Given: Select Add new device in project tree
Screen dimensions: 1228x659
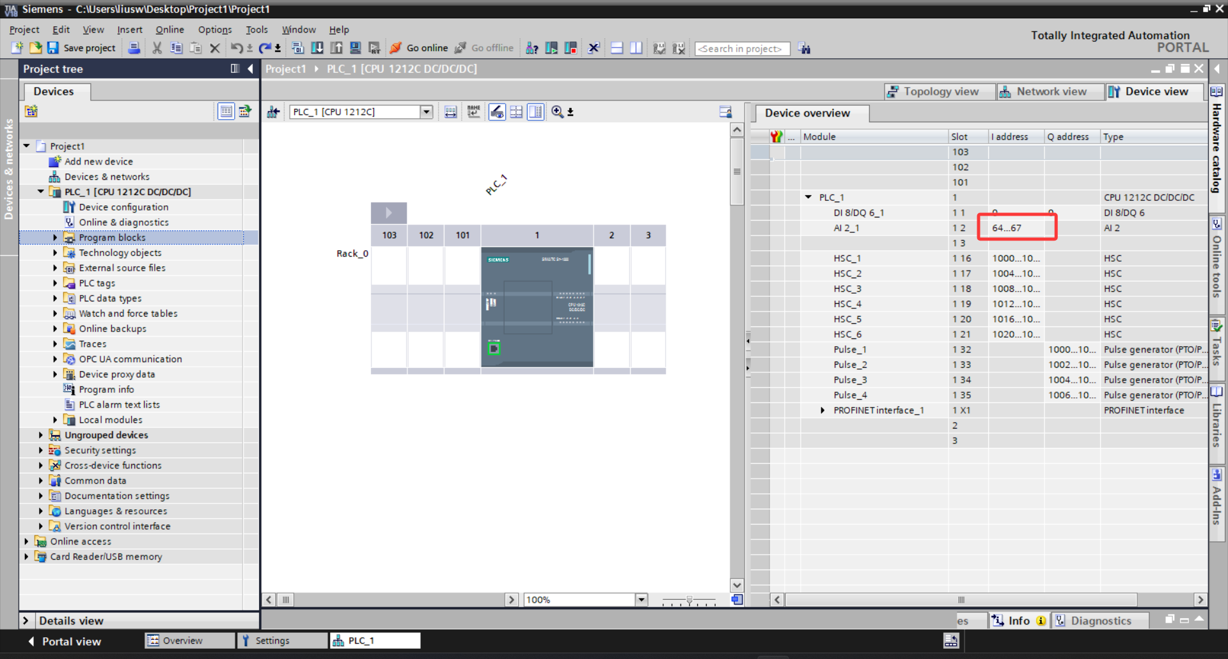Looking at the screenshot, I should pos(98,161).
